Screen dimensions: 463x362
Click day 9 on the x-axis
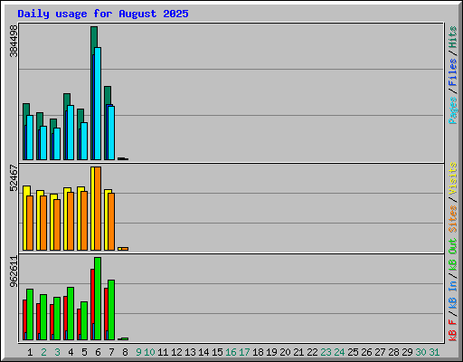[138, 352]
